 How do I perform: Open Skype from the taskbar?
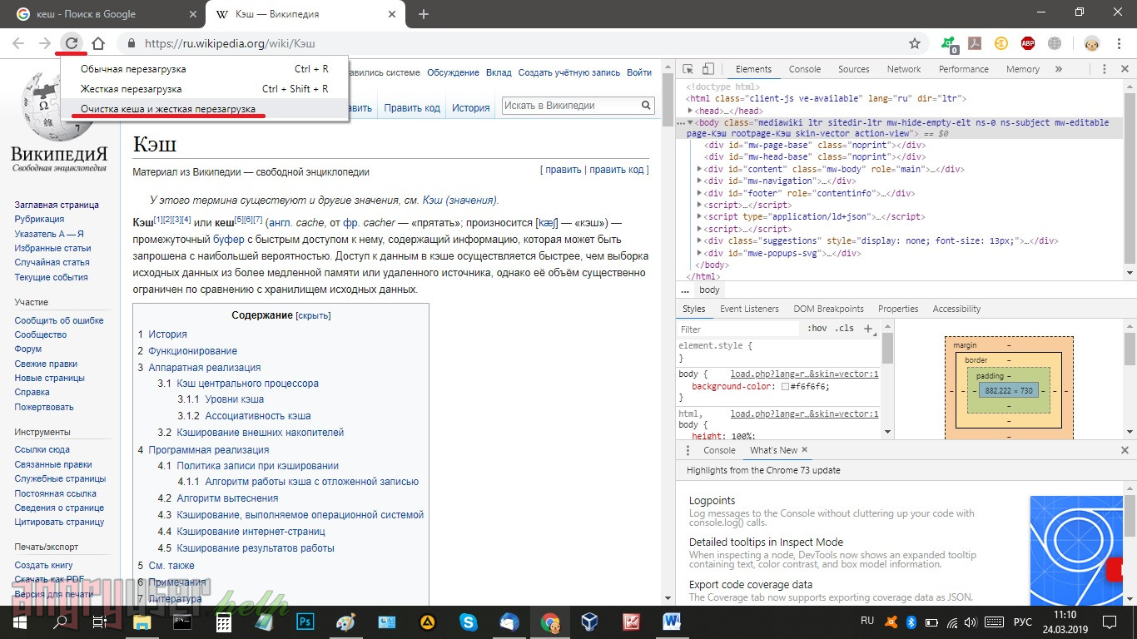pos(468,622)
